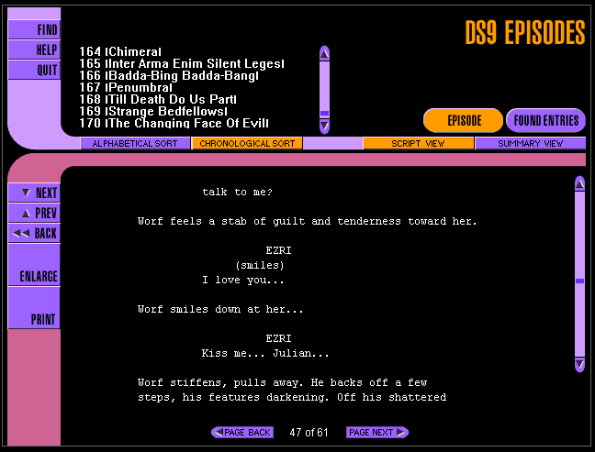Click the BACK button
This screenshot has width=595, height=452.
(34, 233)
